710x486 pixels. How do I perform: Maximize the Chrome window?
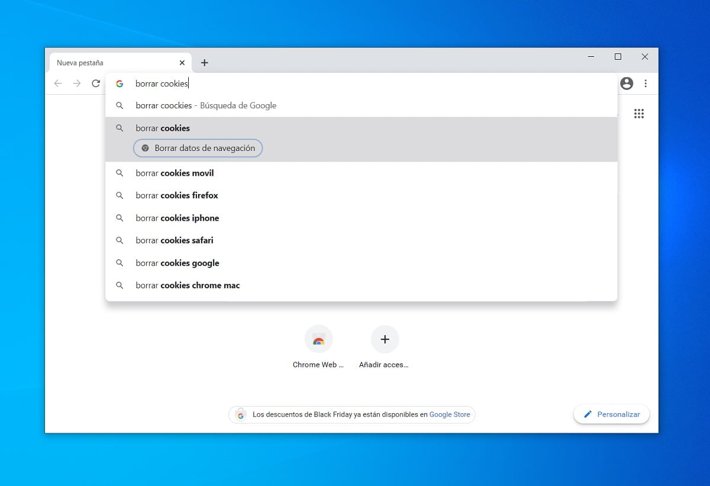click(618, 57)
